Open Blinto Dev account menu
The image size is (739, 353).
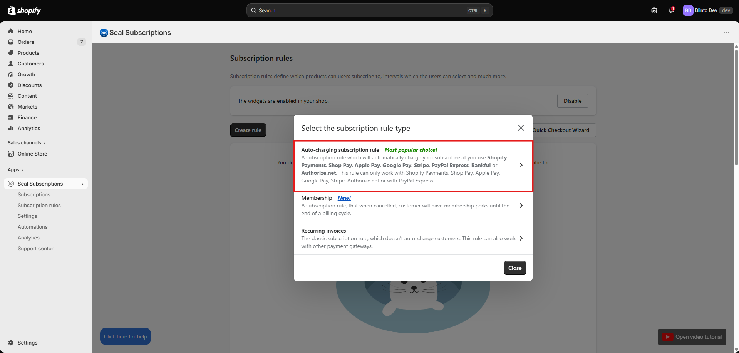point(707,10)
